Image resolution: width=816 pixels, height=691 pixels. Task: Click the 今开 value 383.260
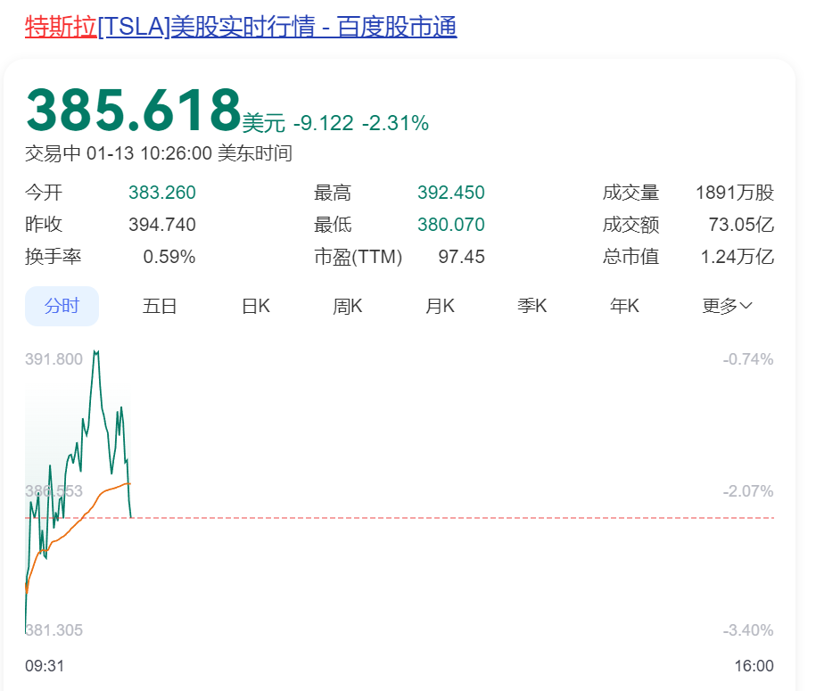(161, 193)
